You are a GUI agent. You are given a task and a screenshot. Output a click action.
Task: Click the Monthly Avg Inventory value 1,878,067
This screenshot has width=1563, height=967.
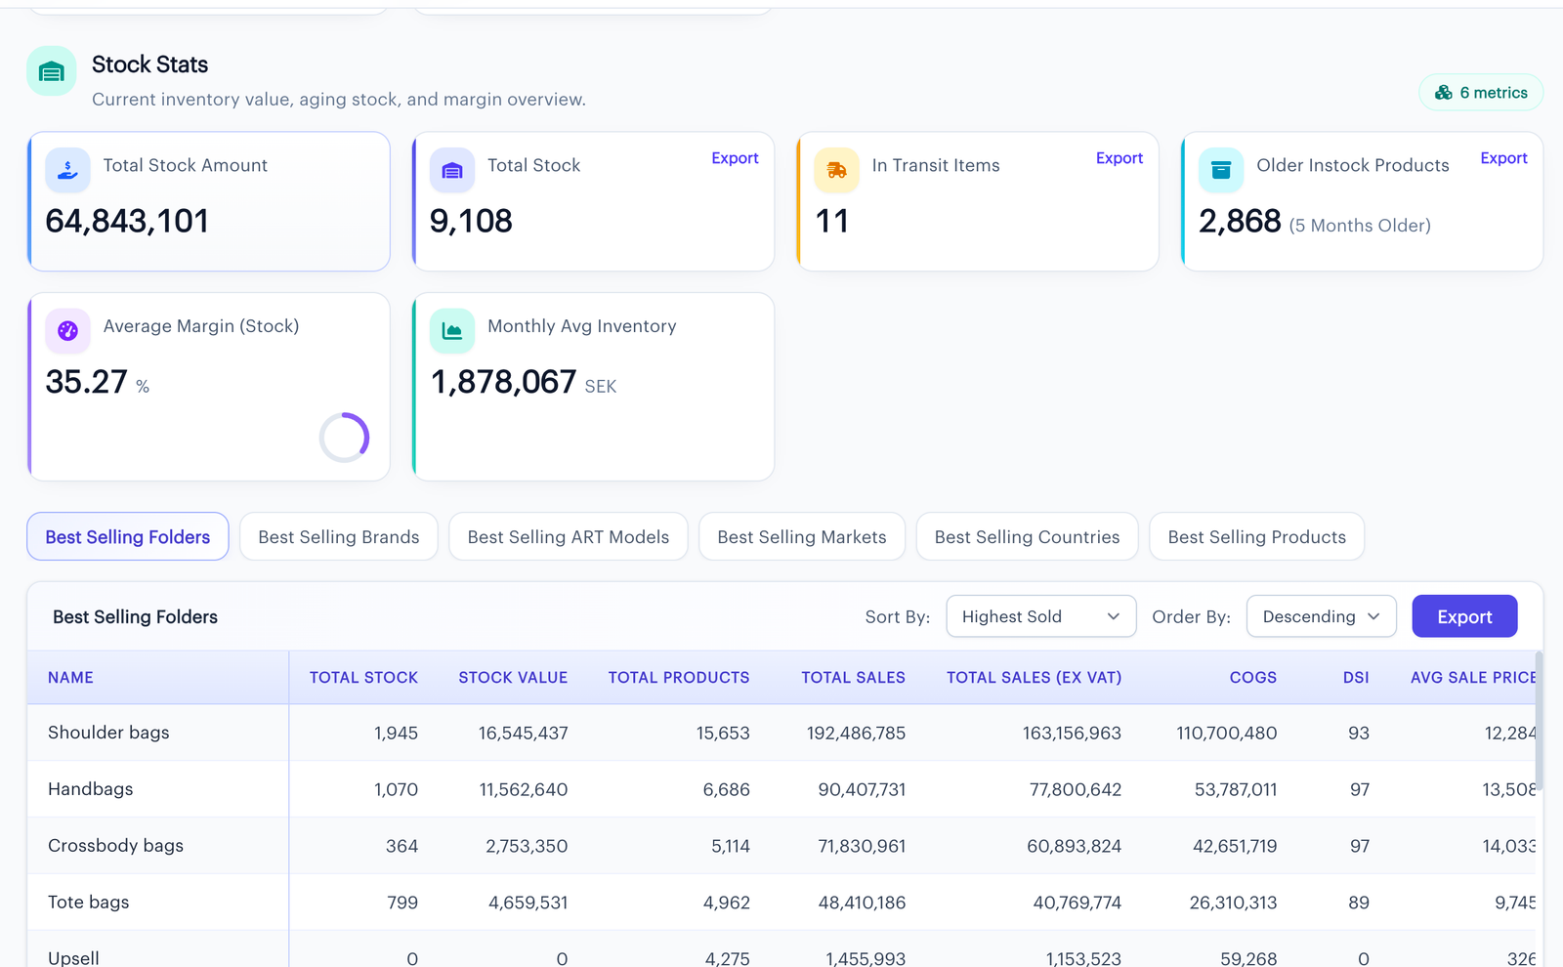point(503,382)
